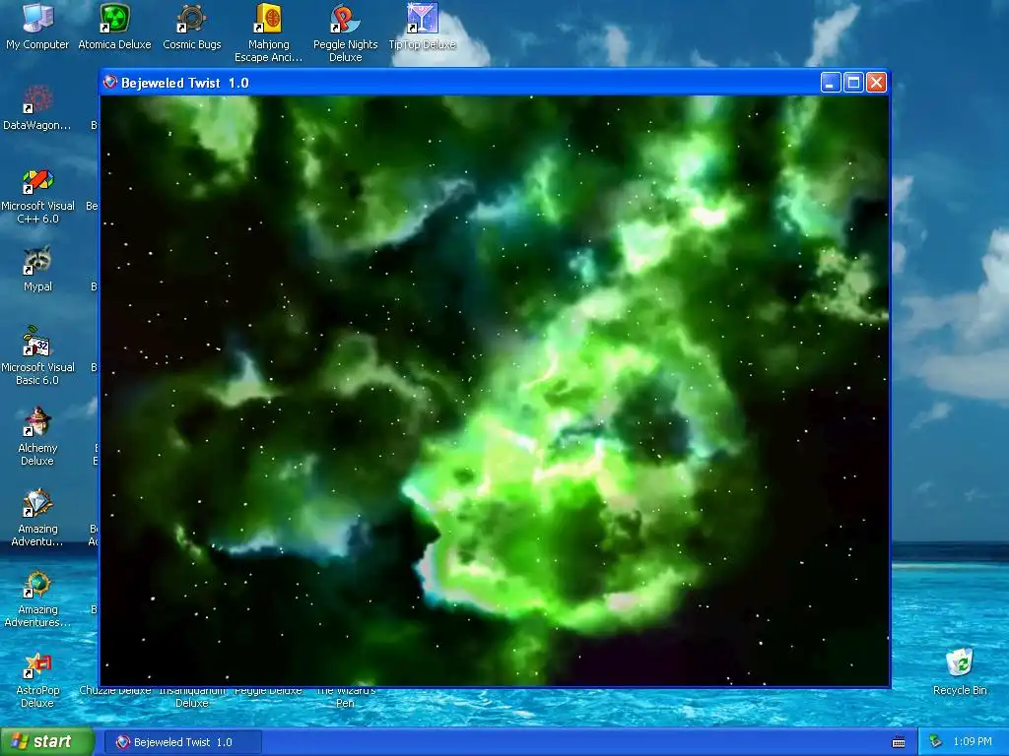Select the Microsoft Visual Basic 6.0 icon
The height and width of the screenshot is (756, 1009).
tap(37, 342)
